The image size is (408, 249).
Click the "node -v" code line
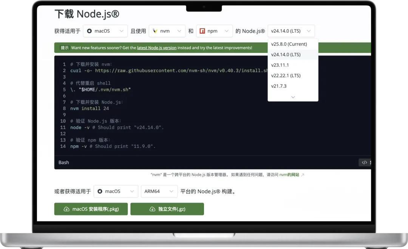point(117,128)
